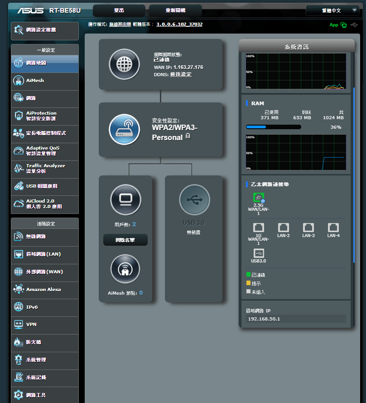Open 區域網路(LAN) settings
The image size is (366, 403).
coord(45,255)
